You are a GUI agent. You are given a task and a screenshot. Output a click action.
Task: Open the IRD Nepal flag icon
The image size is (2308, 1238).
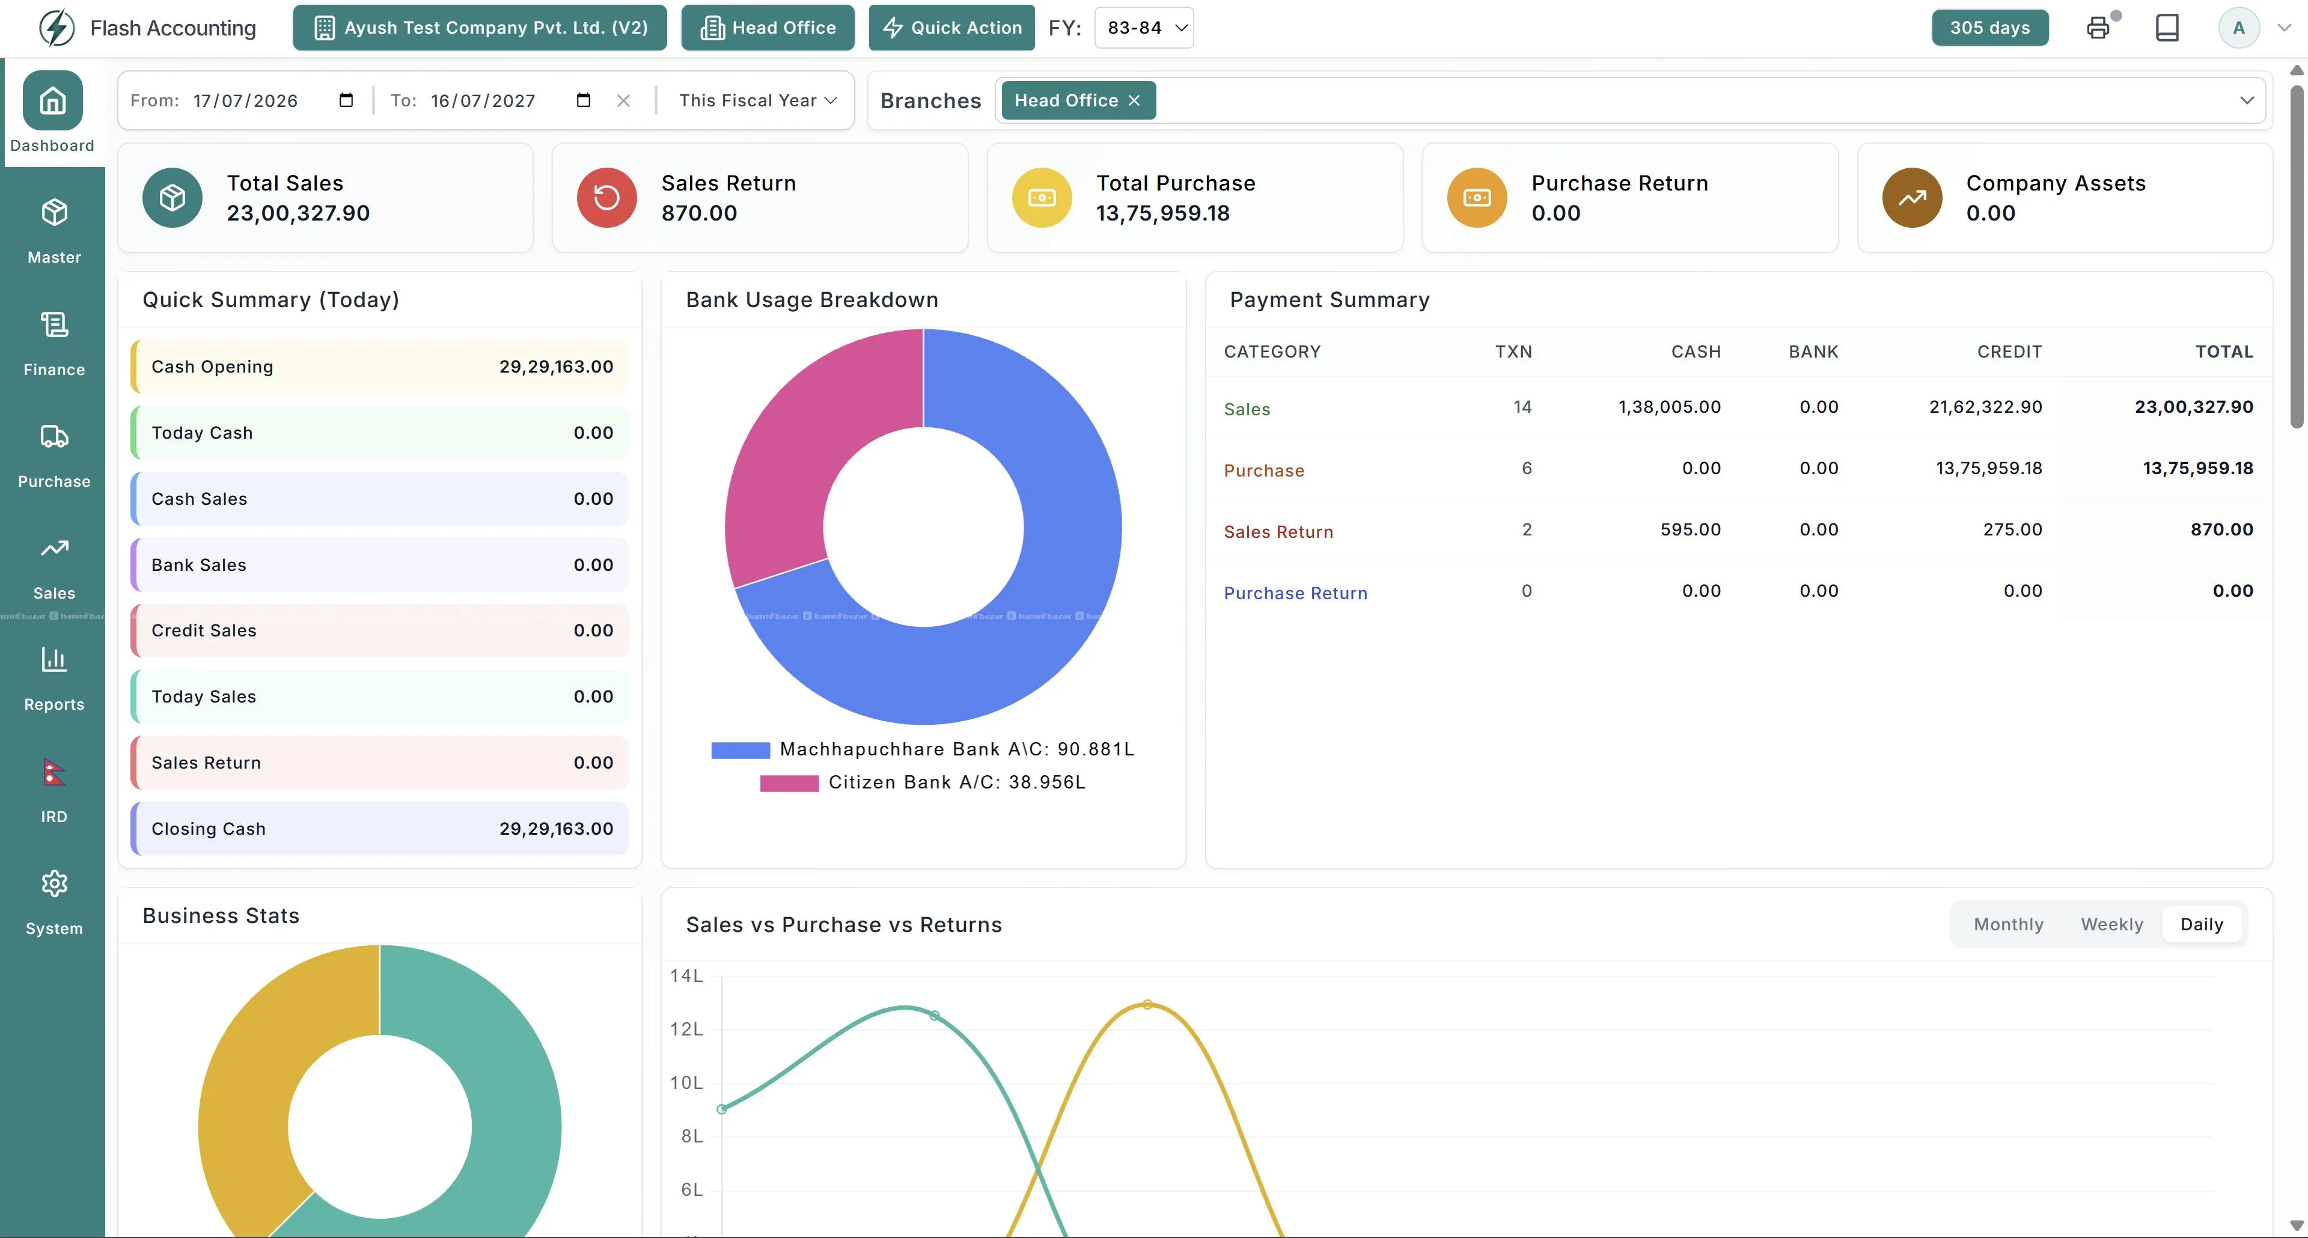[53, 772]
